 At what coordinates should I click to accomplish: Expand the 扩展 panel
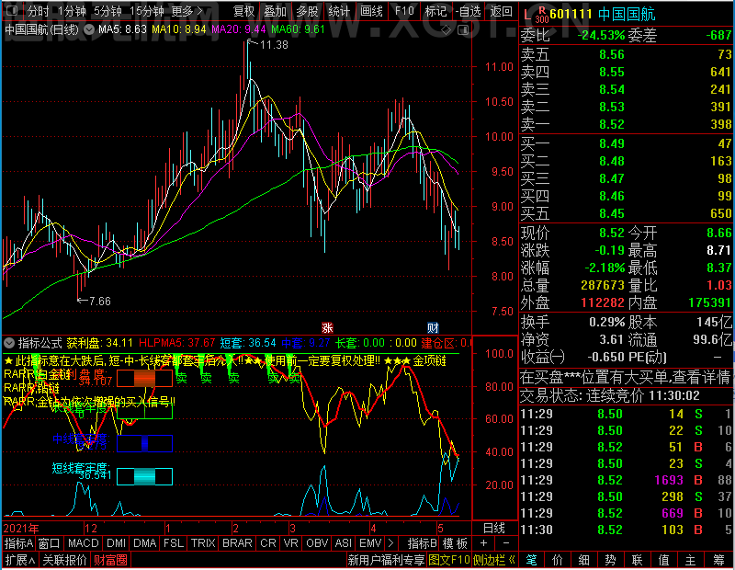point(20,560)
